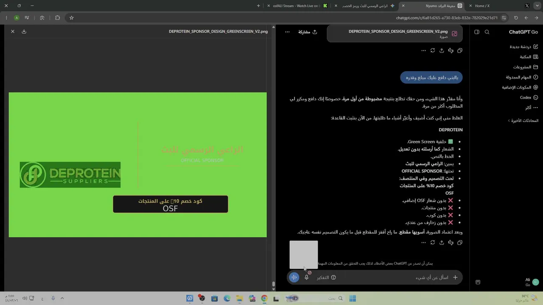Regenerate the upper response
Image resolution: width=543 pixels, height=305 pixels.
coord(433,50)
